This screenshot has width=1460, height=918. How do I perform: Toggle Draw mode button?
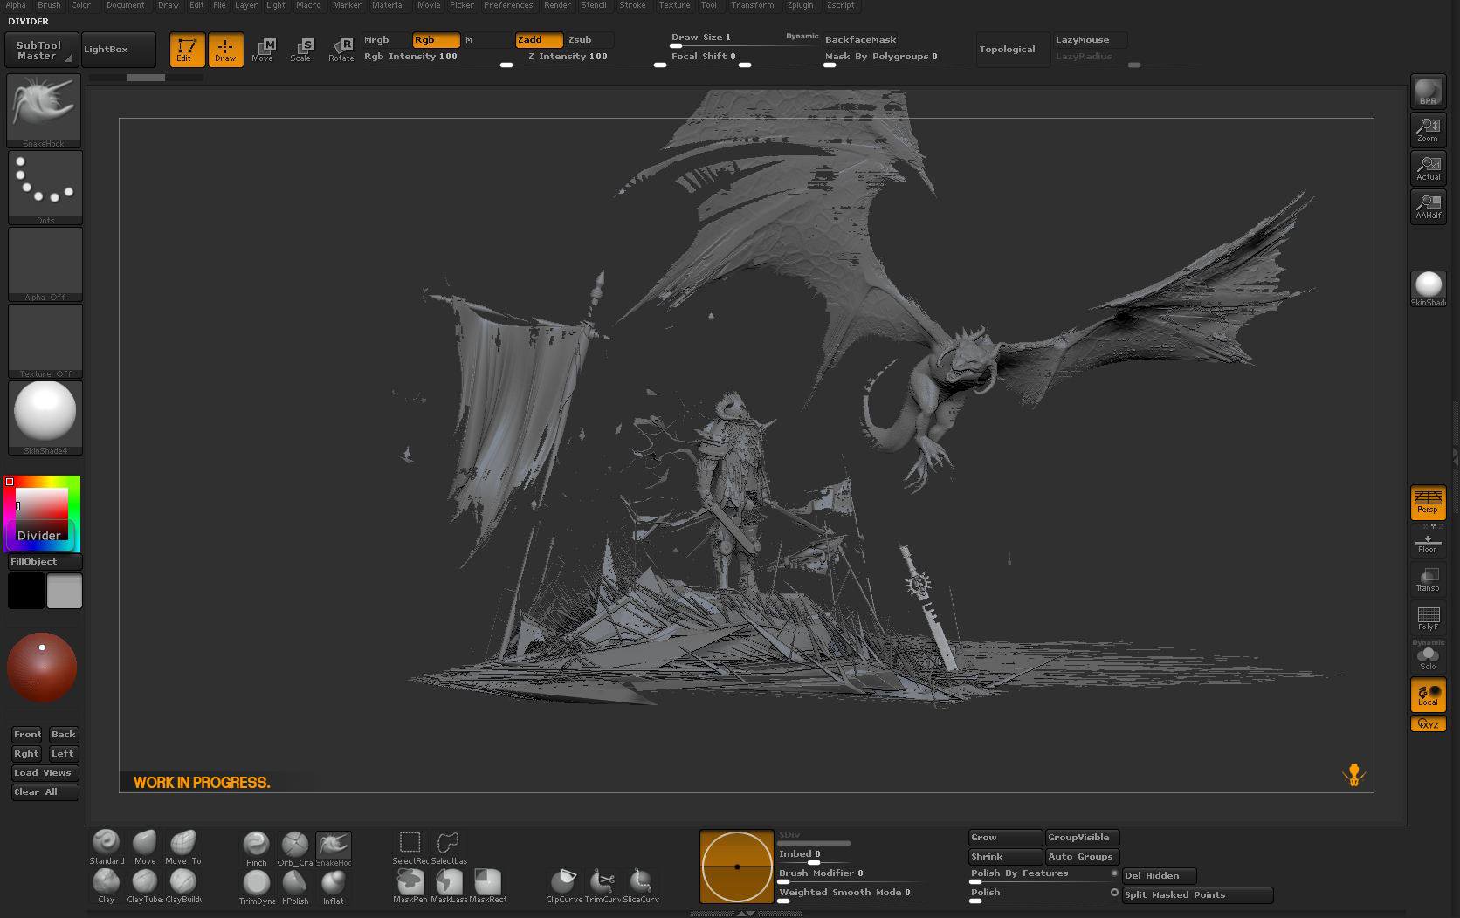pyautogui.click(x=225, y=50)
